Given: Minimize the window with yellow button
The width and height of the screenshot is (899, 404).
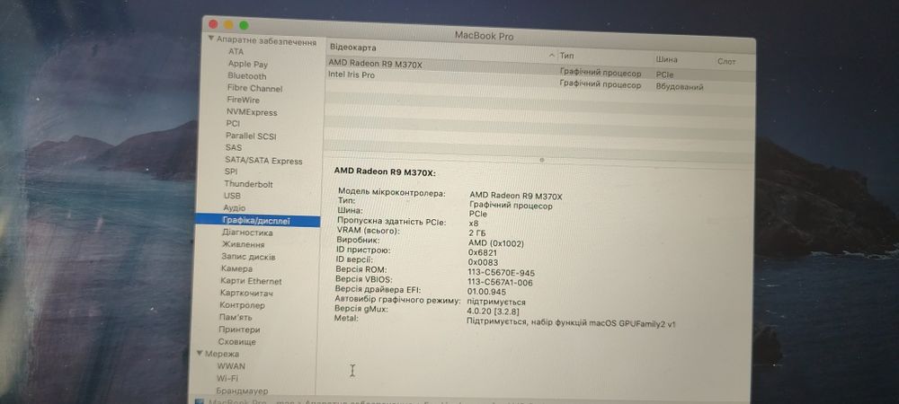Looking at the screenshot, I should tap(228, 24).
